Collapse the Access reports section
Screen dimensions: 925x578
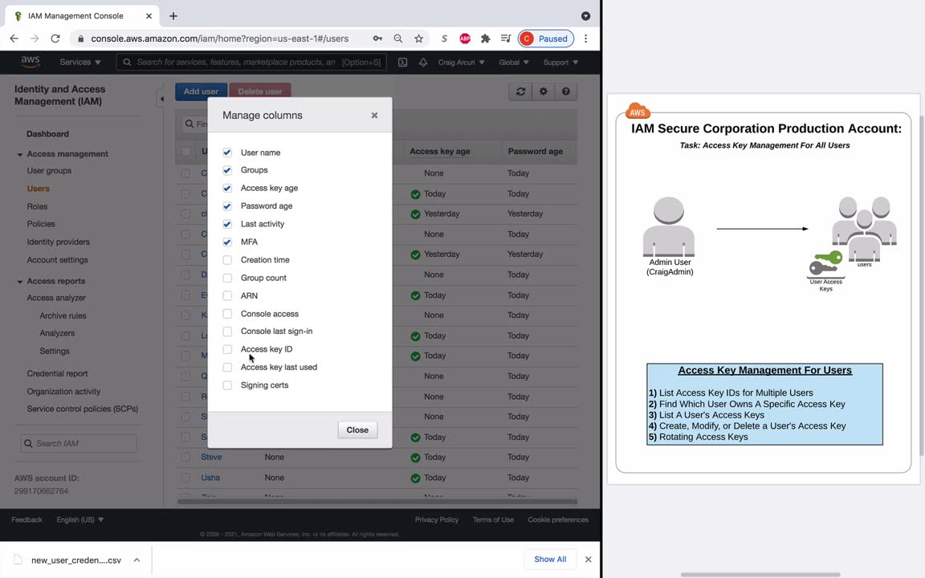coord(19,282)
